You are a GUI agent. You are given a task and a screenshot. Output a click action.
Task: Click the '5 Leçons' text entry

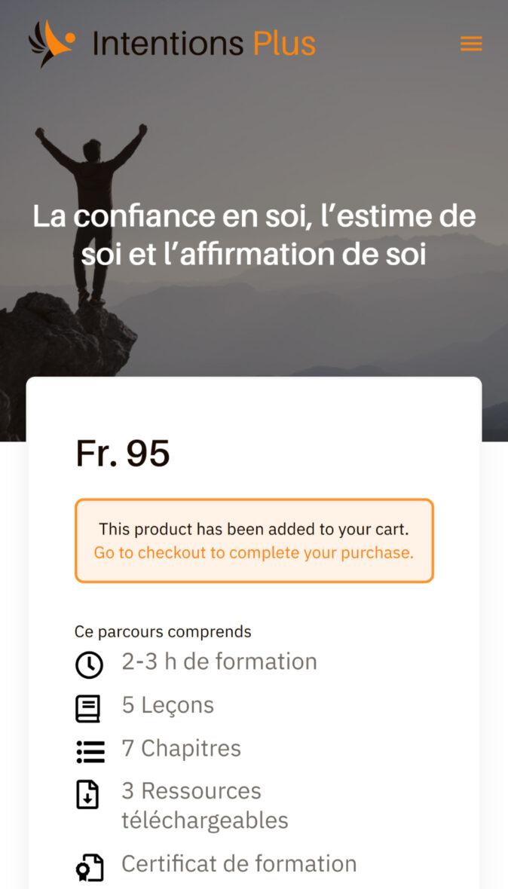(167, 705)
